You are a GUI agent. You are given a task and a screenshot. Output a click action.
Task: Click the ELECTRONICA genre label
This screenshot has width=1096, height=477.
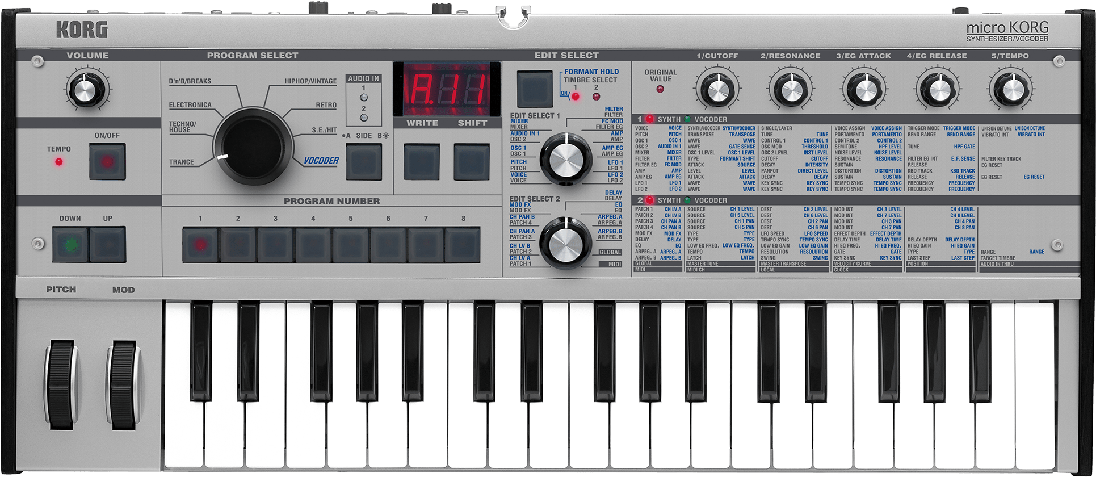pos(190,105)
